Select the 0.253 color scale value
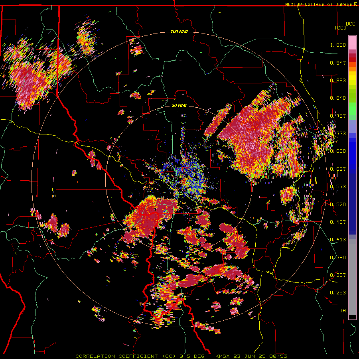359x359 pixels. [x=338, y=293]
